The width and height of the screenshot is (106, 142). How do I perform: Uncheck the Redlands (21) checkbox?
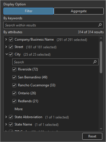(x=14, y=101)
